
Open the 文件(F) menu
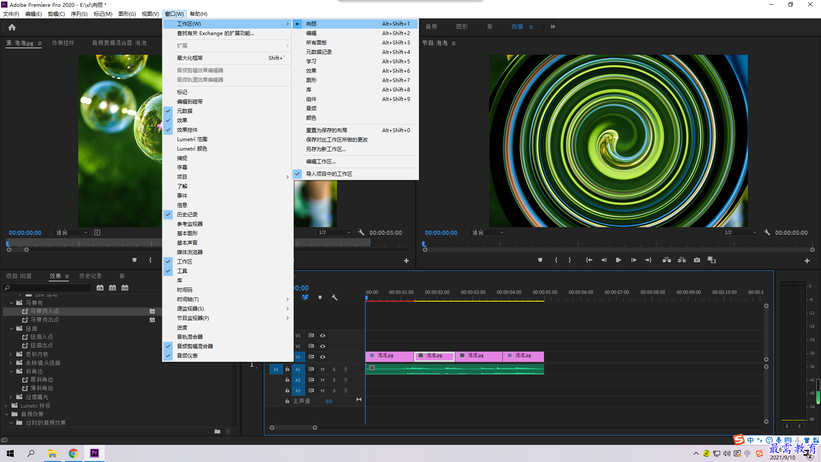click(x=11, y=14)
